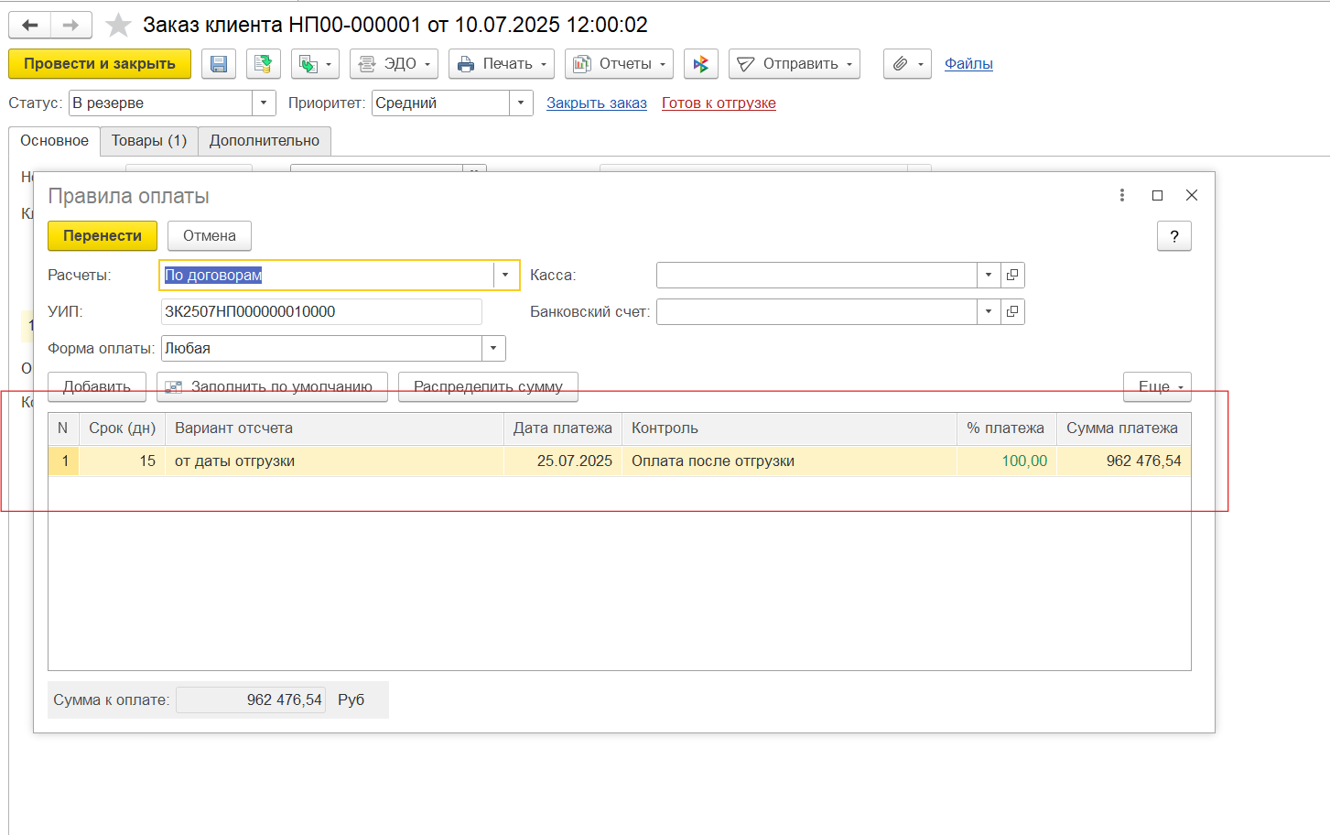
Task: Click the save document floppy disk icon
Action: click(219, 64)
